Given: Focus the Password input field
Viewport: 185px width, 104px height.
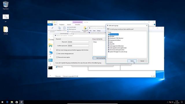Looking at the screenshot, I should (78, 42).
